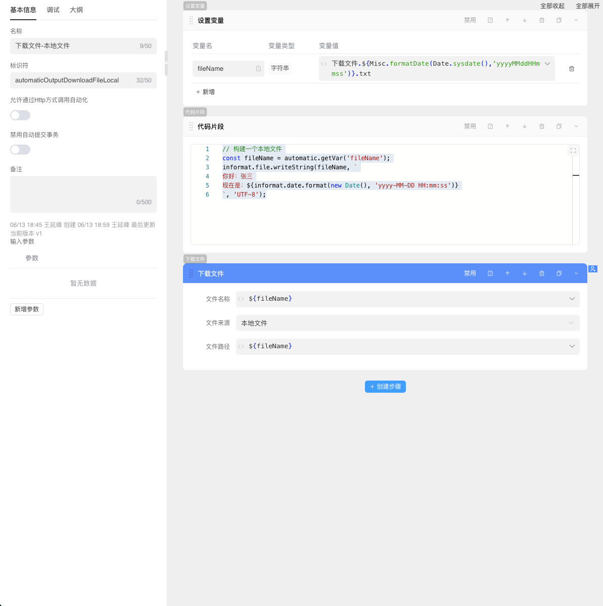The width and height of the screenshot is (603, 606).
Task: Delete the fileName variable row
Action: 572,69
